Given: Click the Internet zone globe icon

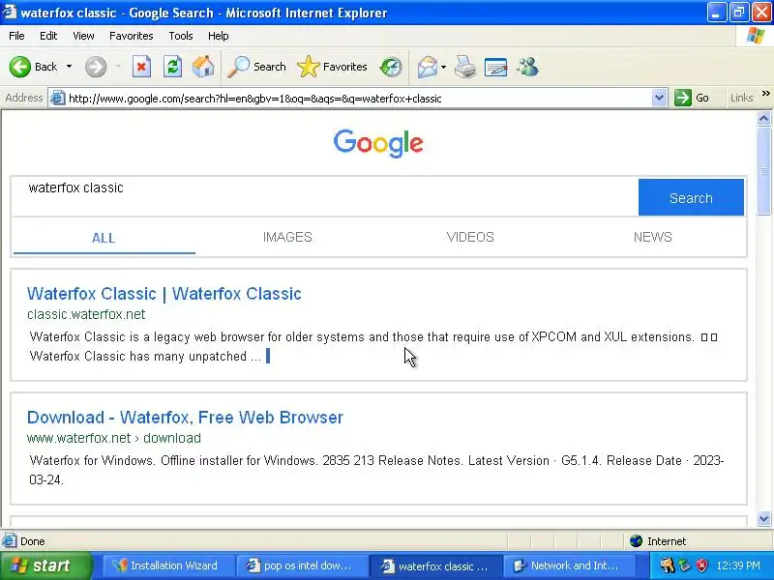Looking at the screenshot, I should point(636,541).
